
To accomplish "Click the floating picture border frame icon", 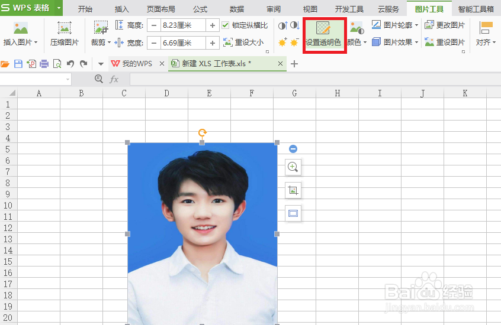I will point(293,213).
